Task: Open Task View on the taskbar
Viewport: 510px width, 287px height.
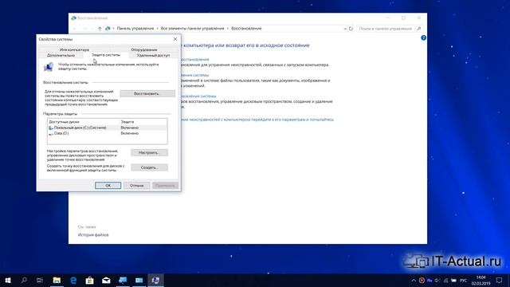Action: 40,280
